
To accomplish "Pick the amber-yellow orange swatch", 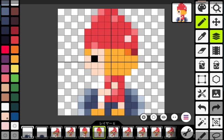I will click(x=15, y=59).
